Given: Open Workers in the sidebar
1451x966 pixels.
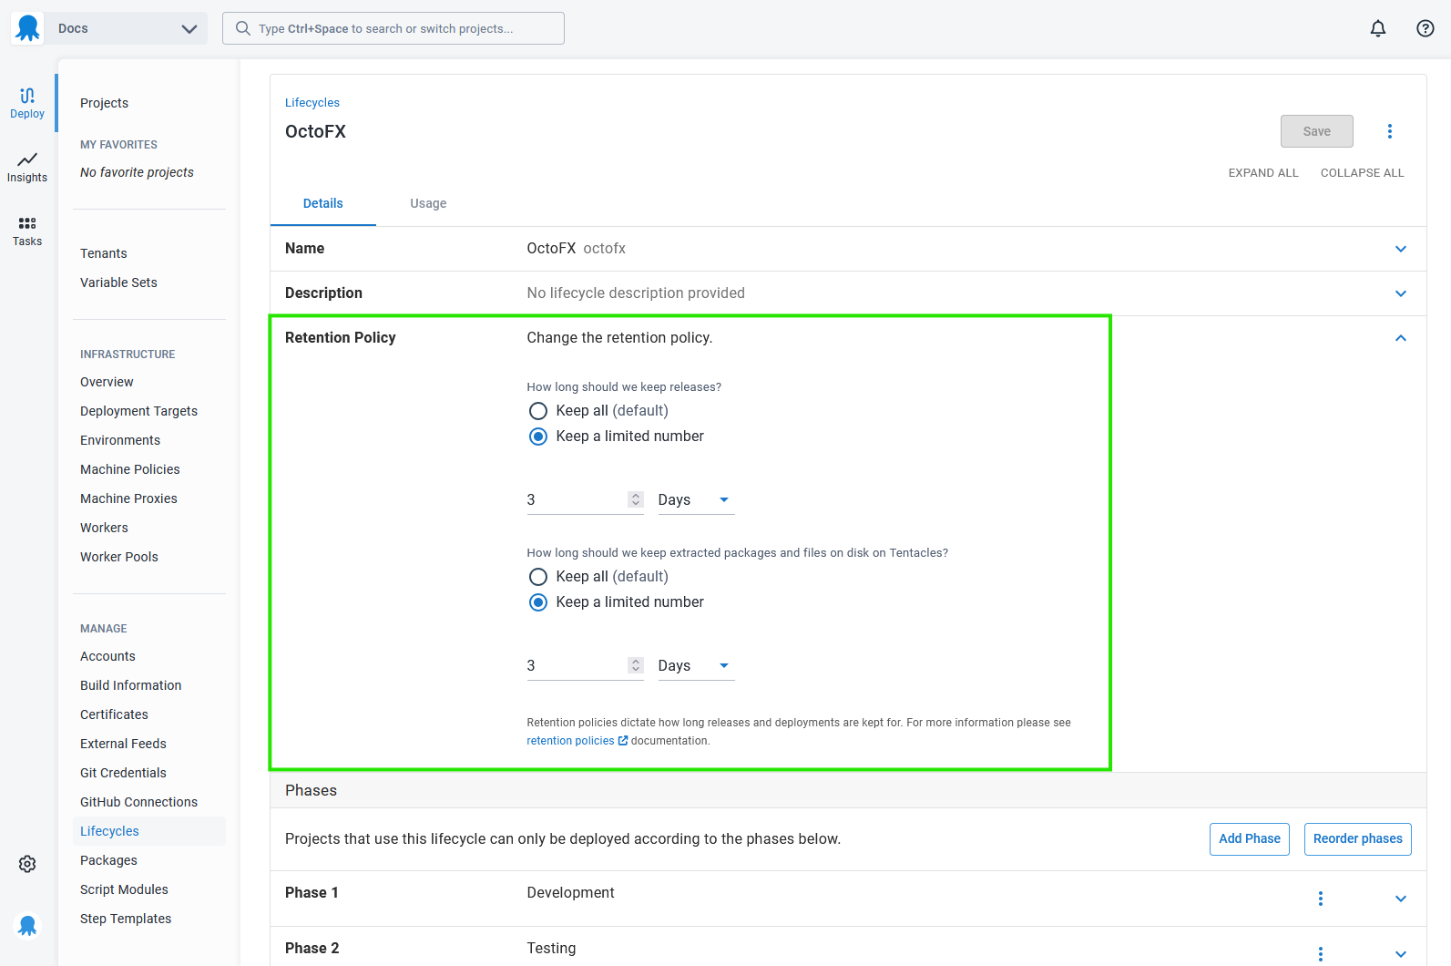Looking at the screenshot, I should click(104, 528).
